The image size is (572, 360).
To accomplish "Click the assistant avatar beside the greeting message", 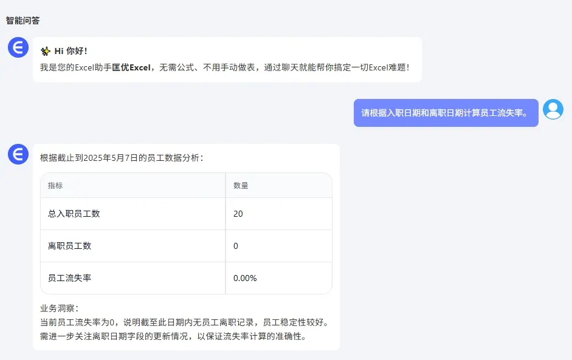I will [18, 47].
